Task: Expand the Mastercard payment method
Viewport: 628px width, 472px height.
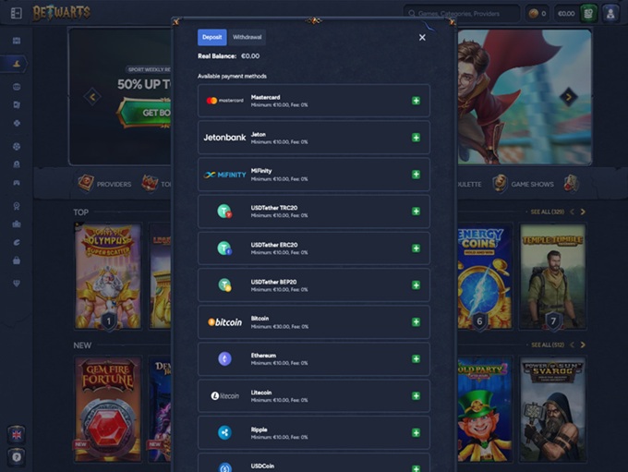Action: tap(416, 101)
